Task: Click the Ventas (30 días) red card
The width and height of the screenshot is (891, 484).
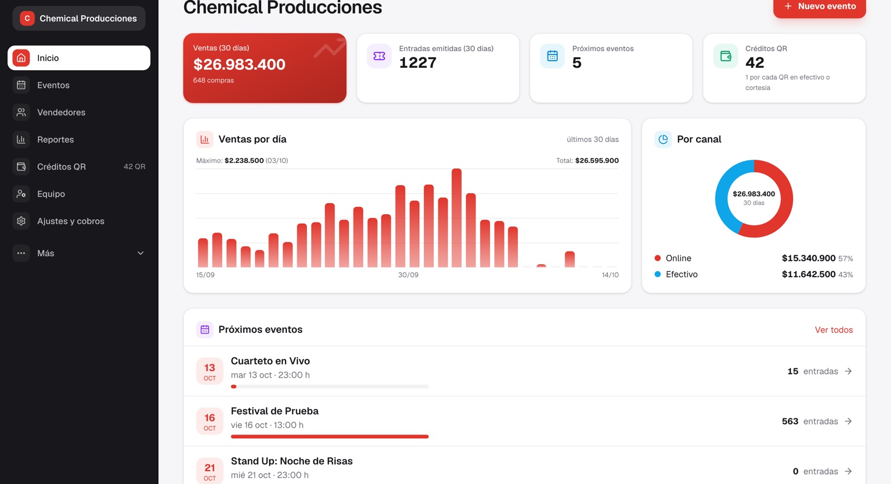Action: click(265, 68)
